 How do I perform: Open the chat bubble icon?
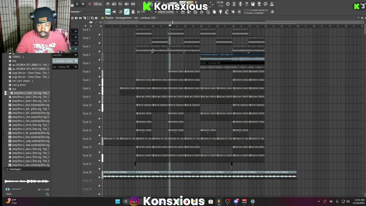(x=265, y=4)
